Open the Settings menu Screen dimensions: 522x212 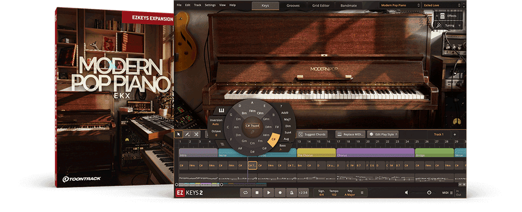[x=210, y=5]
